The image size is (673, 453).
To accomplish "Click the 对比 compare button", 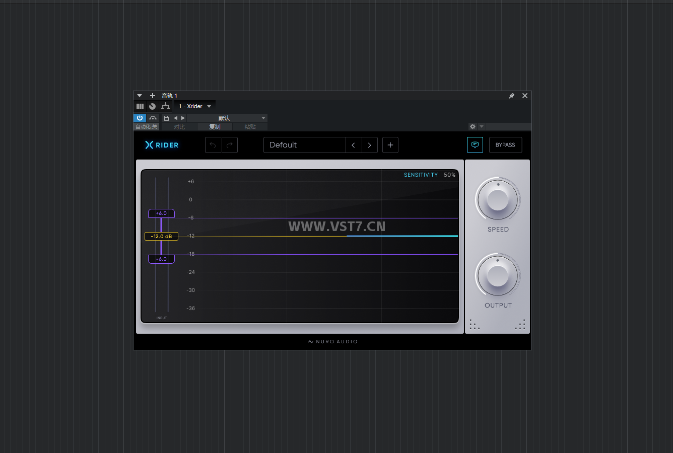I will (x=179, y=127).
